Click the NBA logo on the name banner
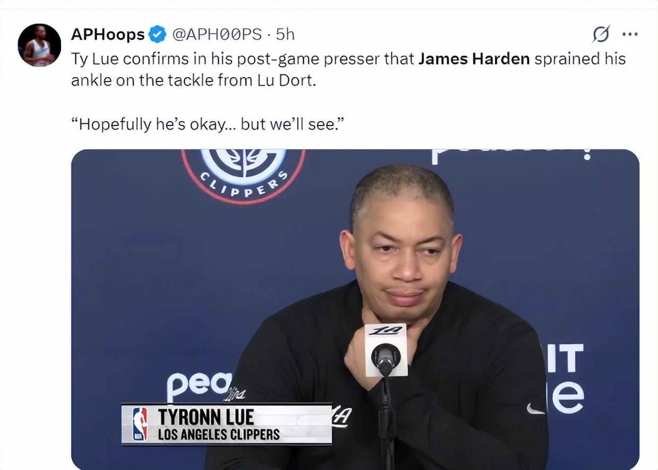Viewport: 658px width, 470px height. coord(140,424)
